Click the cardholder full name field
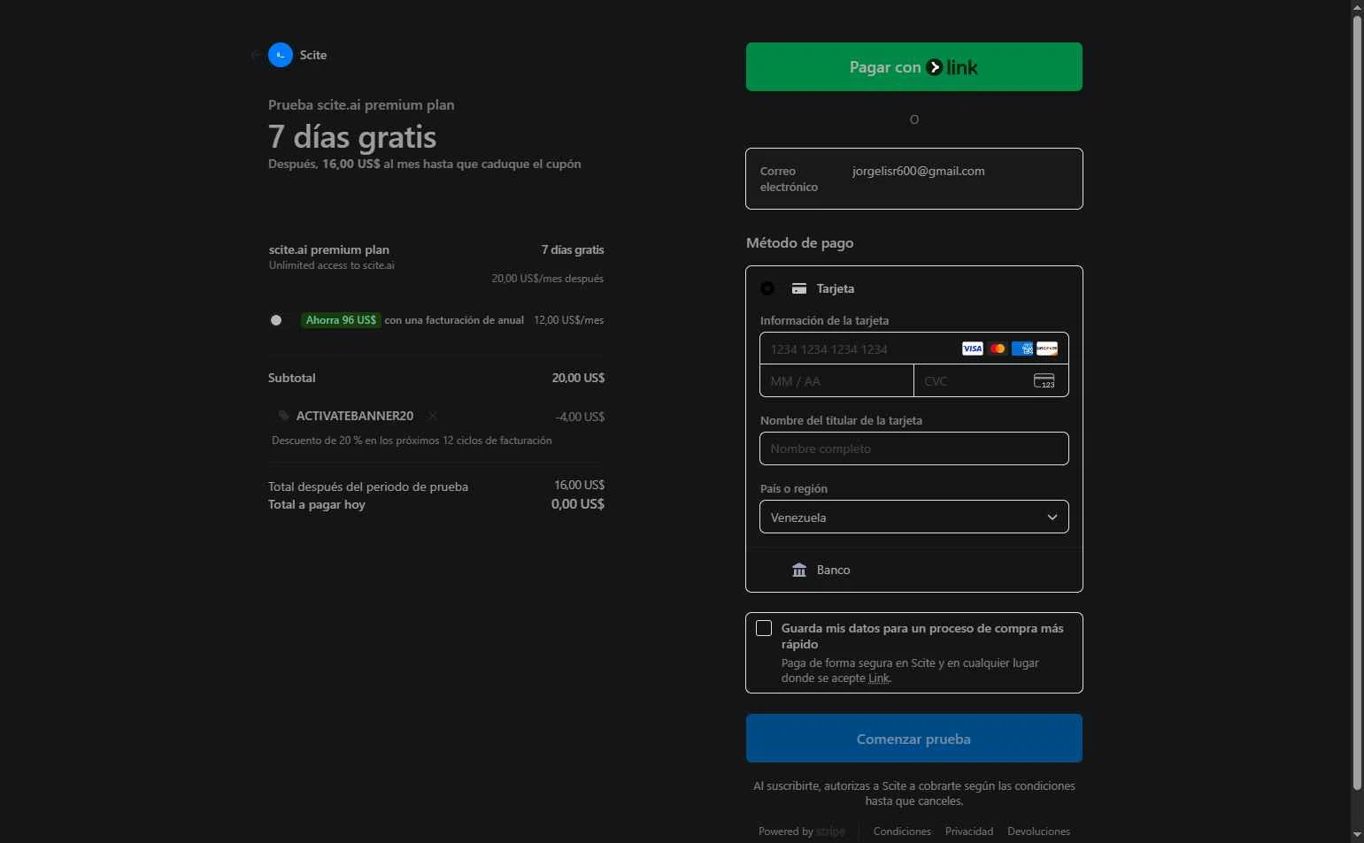 (x=913, y=448)
